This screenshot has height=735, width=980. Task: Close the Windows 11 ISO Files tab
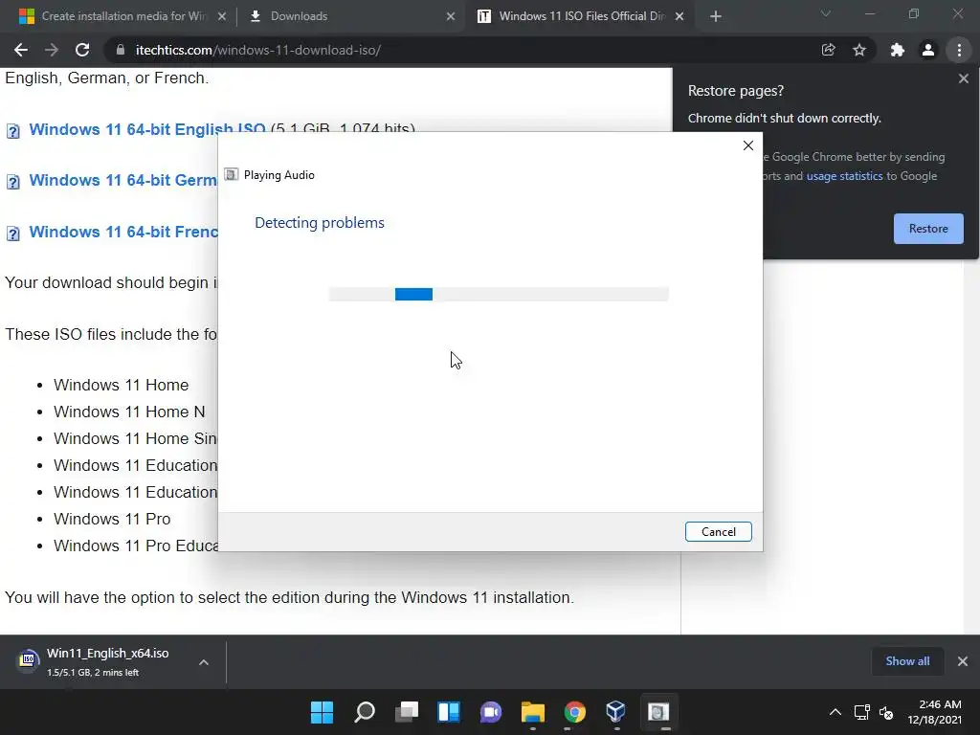(x=680, y=16)
